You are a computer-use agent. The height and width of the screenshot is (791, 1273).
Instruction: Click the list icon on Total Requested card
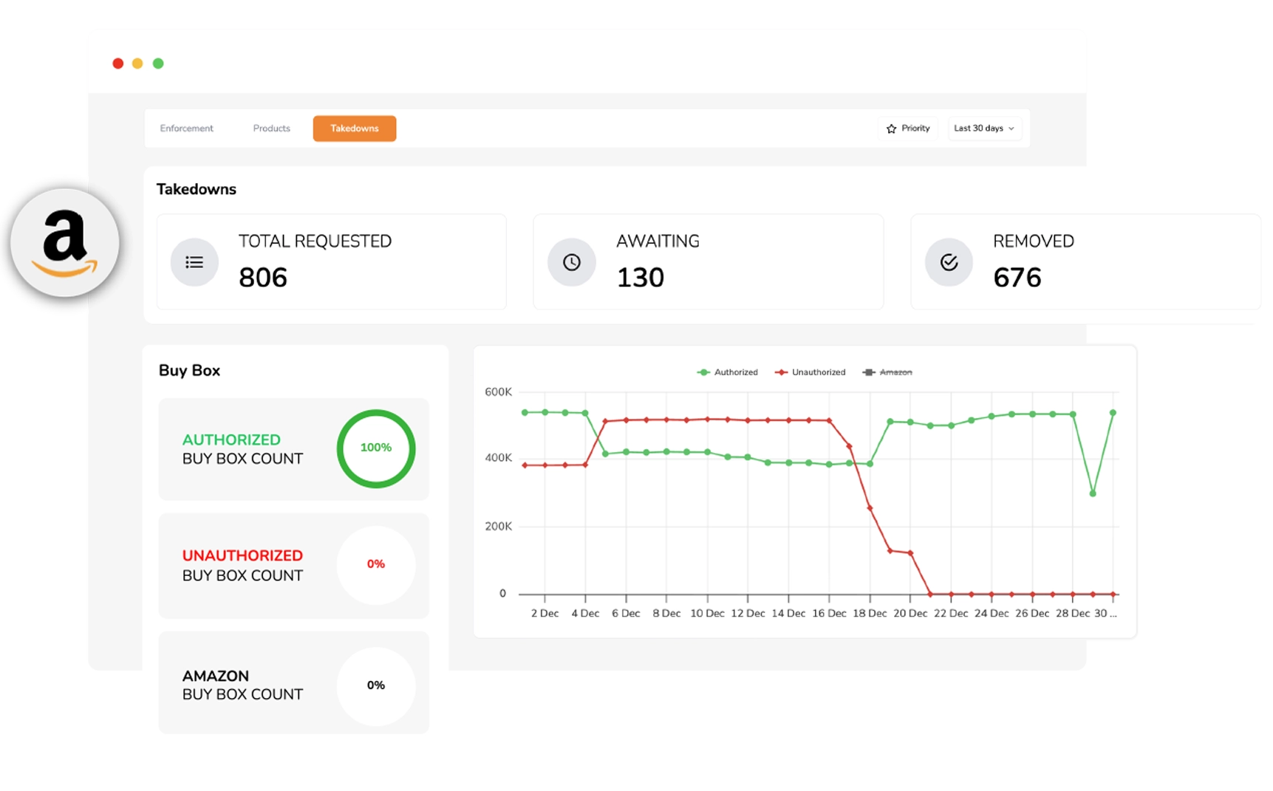tap(194, 261)
